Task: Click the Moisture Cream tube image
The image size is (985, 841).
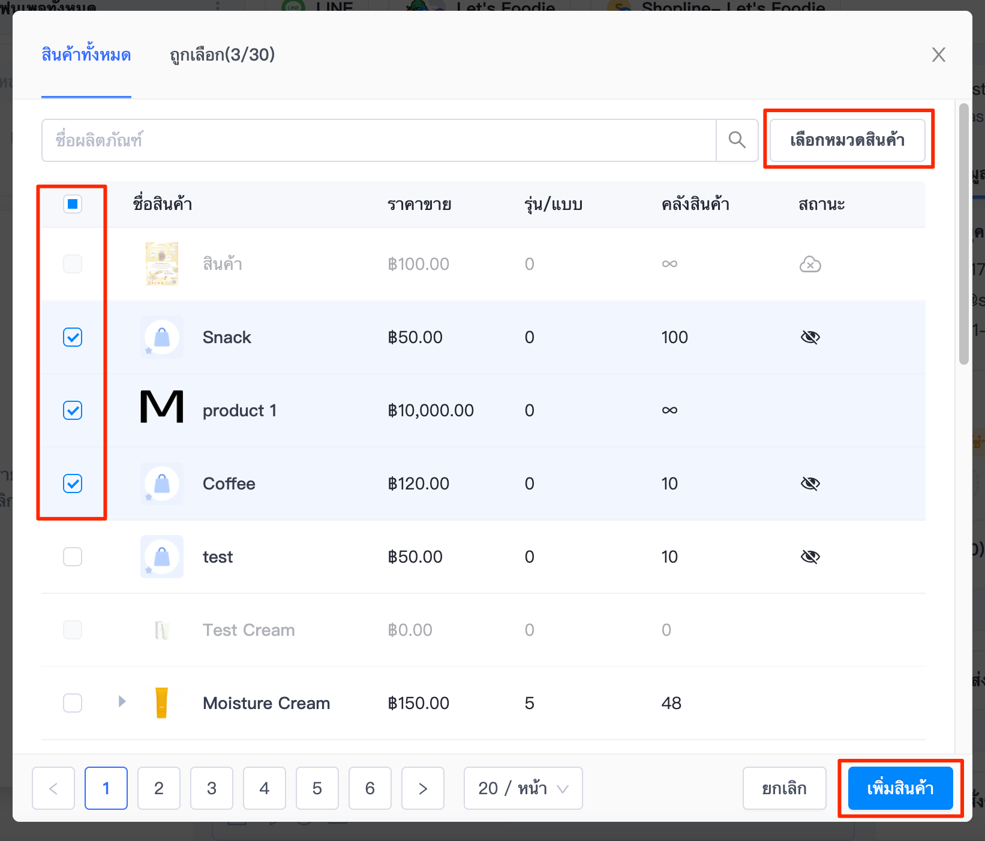Action: click(x=161, y=703)
